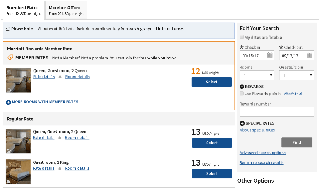Click the orange member rates tag icon
319x188 pixels.
(10, 58)
